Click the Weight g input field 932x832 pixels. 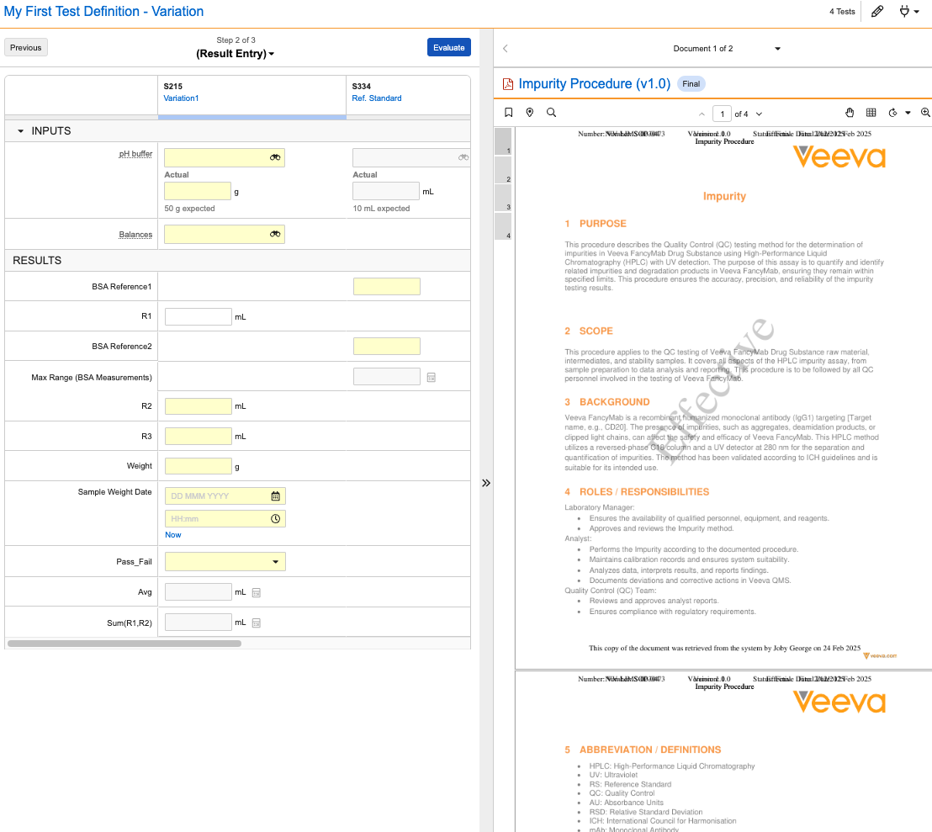click(198, 467)
